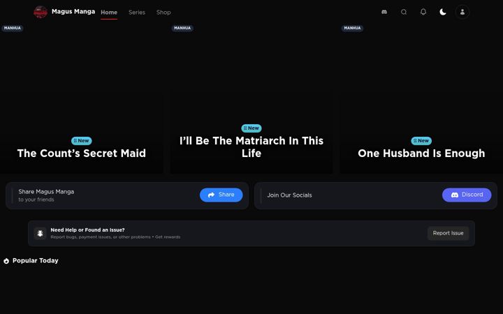Click the 'to your friends' subtitle

click(36, 200)
